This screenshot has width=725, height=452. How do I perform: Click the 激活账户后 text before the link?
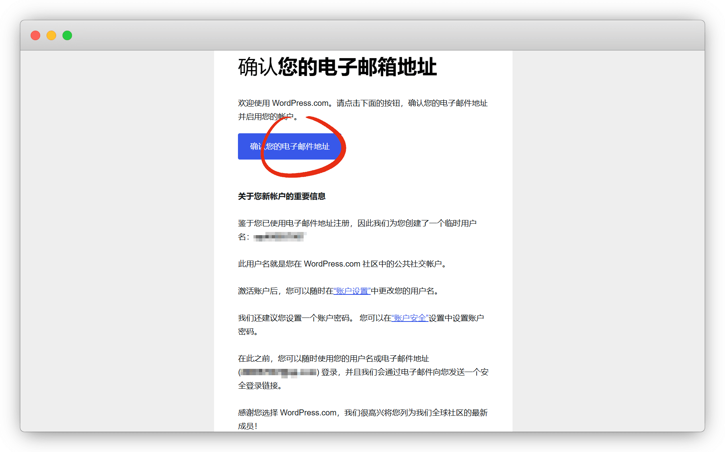pyautogui.click(x=285, y=291)
